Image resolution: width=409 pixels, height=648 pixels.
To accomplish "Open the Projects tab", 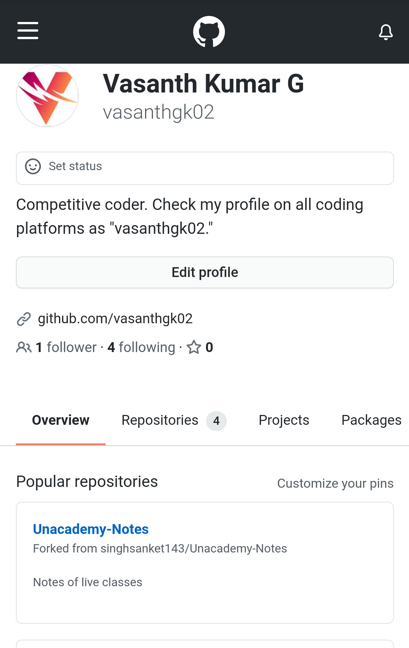I will point(284,420).
